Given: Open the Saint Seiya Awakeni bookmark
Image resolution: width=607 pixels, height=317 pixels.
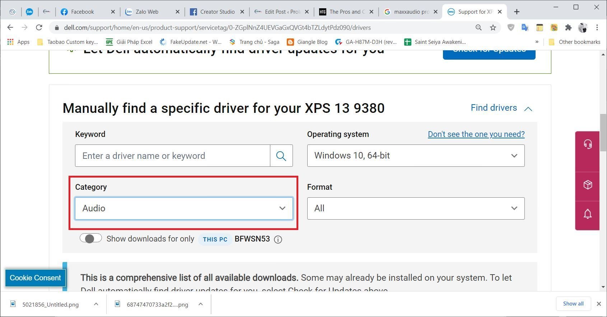Looking at the screenshot, I should click(435, 42).
